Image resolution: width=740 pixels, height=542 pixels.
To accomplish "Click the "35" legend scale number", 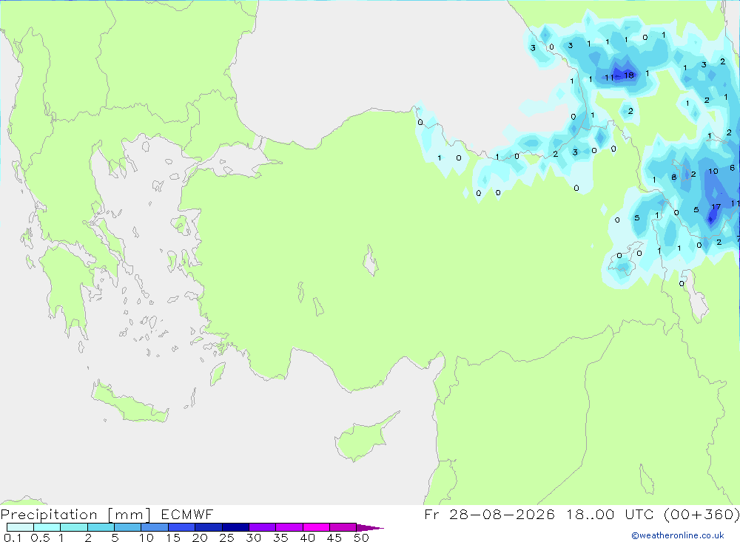I will (280, 538).
